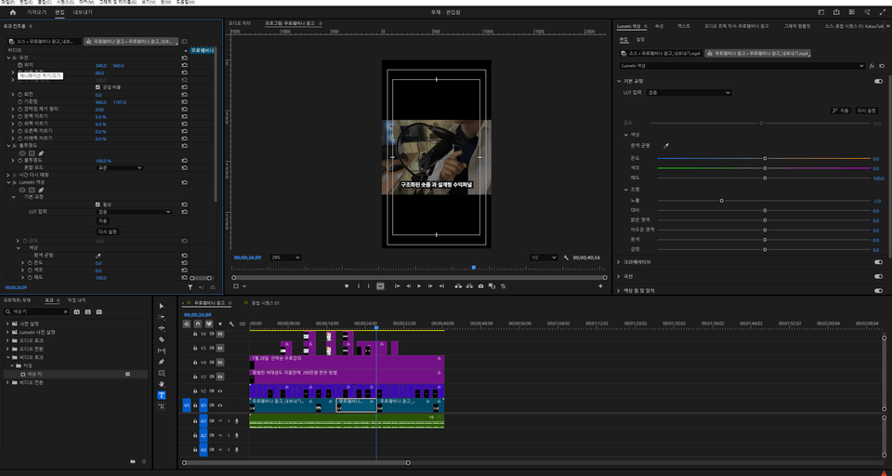The image size is (892, 476).
Task: Toggle Curves section switch in Lumetri
Action: (x=878, y=276)
